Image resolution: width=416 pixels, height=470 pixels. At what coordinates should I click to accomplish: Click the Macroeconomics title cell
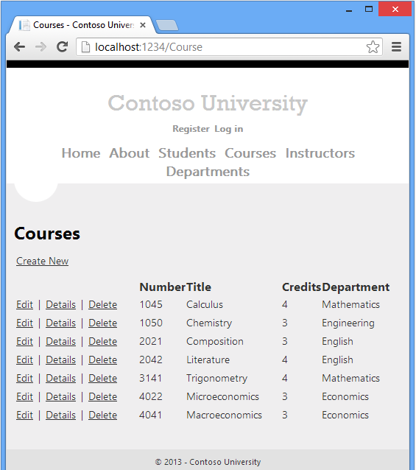click(x=224, y=415)
